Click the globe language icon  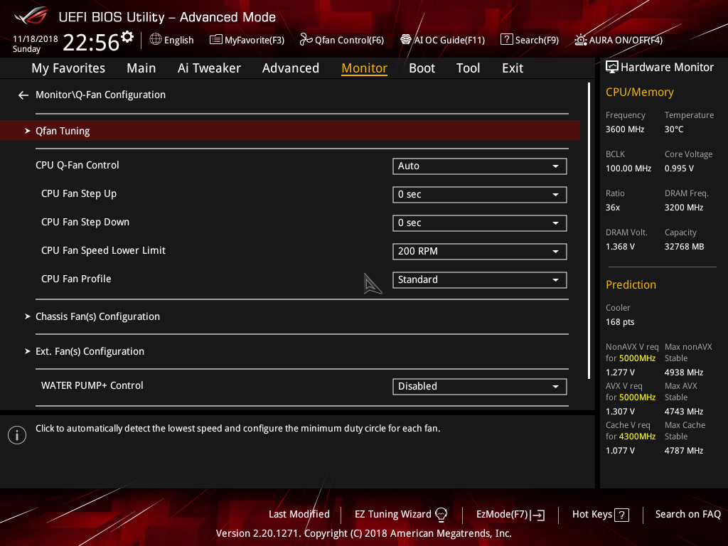156,40
